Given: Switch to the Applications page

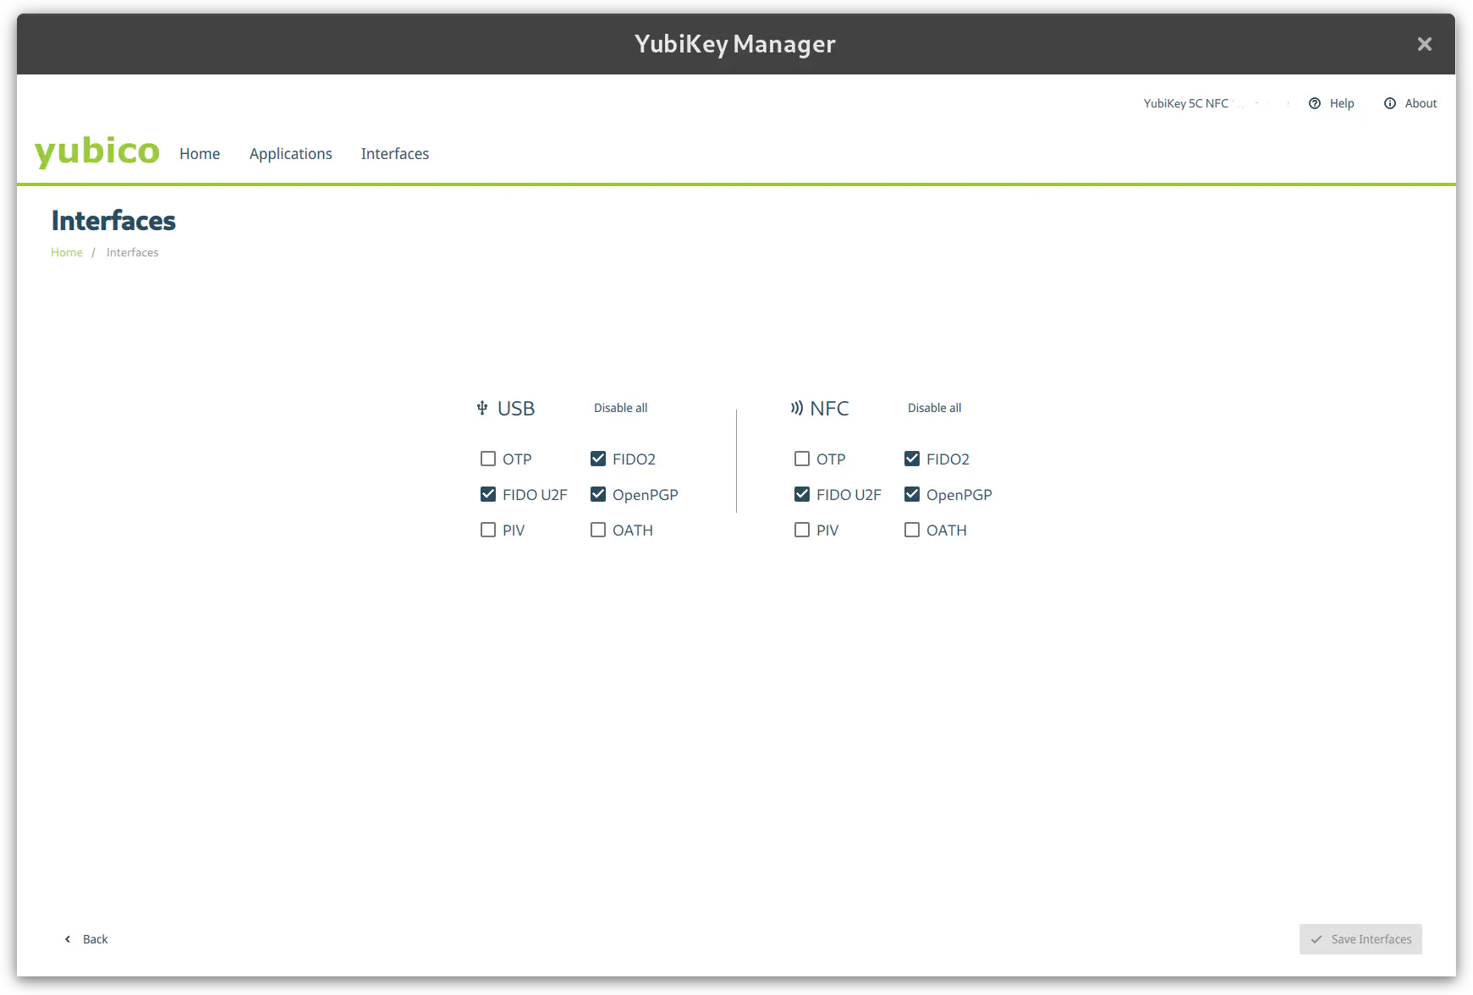Looking at the screenshot, I should tap(290, 153).
